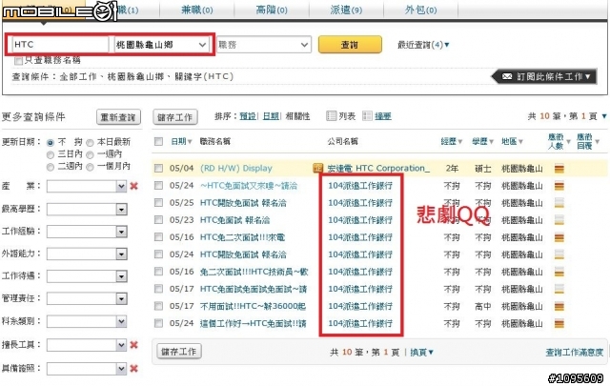610x386 pixels.
Task: Select the 一個月內 radio option
Action: point(90,167)
